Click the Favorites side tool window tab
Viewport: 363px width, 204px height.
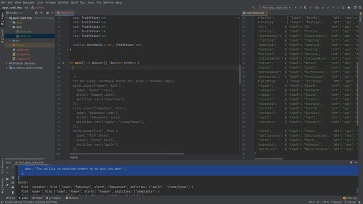click(x=2, y=186)
